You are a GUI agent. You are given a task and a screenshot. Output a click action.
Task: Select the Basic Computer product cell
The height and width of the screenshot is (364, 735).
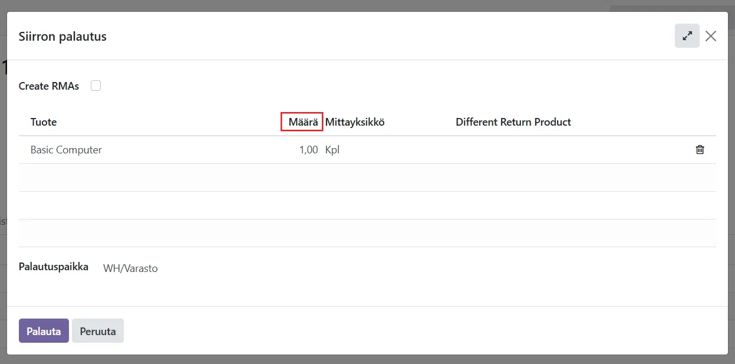coord(66,150)
